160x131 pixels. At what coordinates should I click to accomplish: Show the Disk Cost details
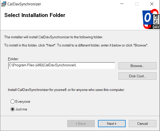pos(137,76)
